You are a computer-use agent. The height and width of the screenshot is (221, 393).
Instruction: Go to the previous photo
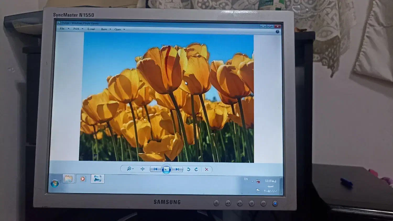click(155, 169)
